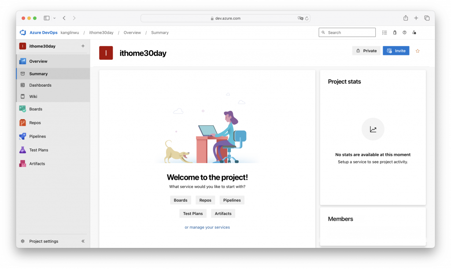Open the work items list icon in header

[384, 33]
